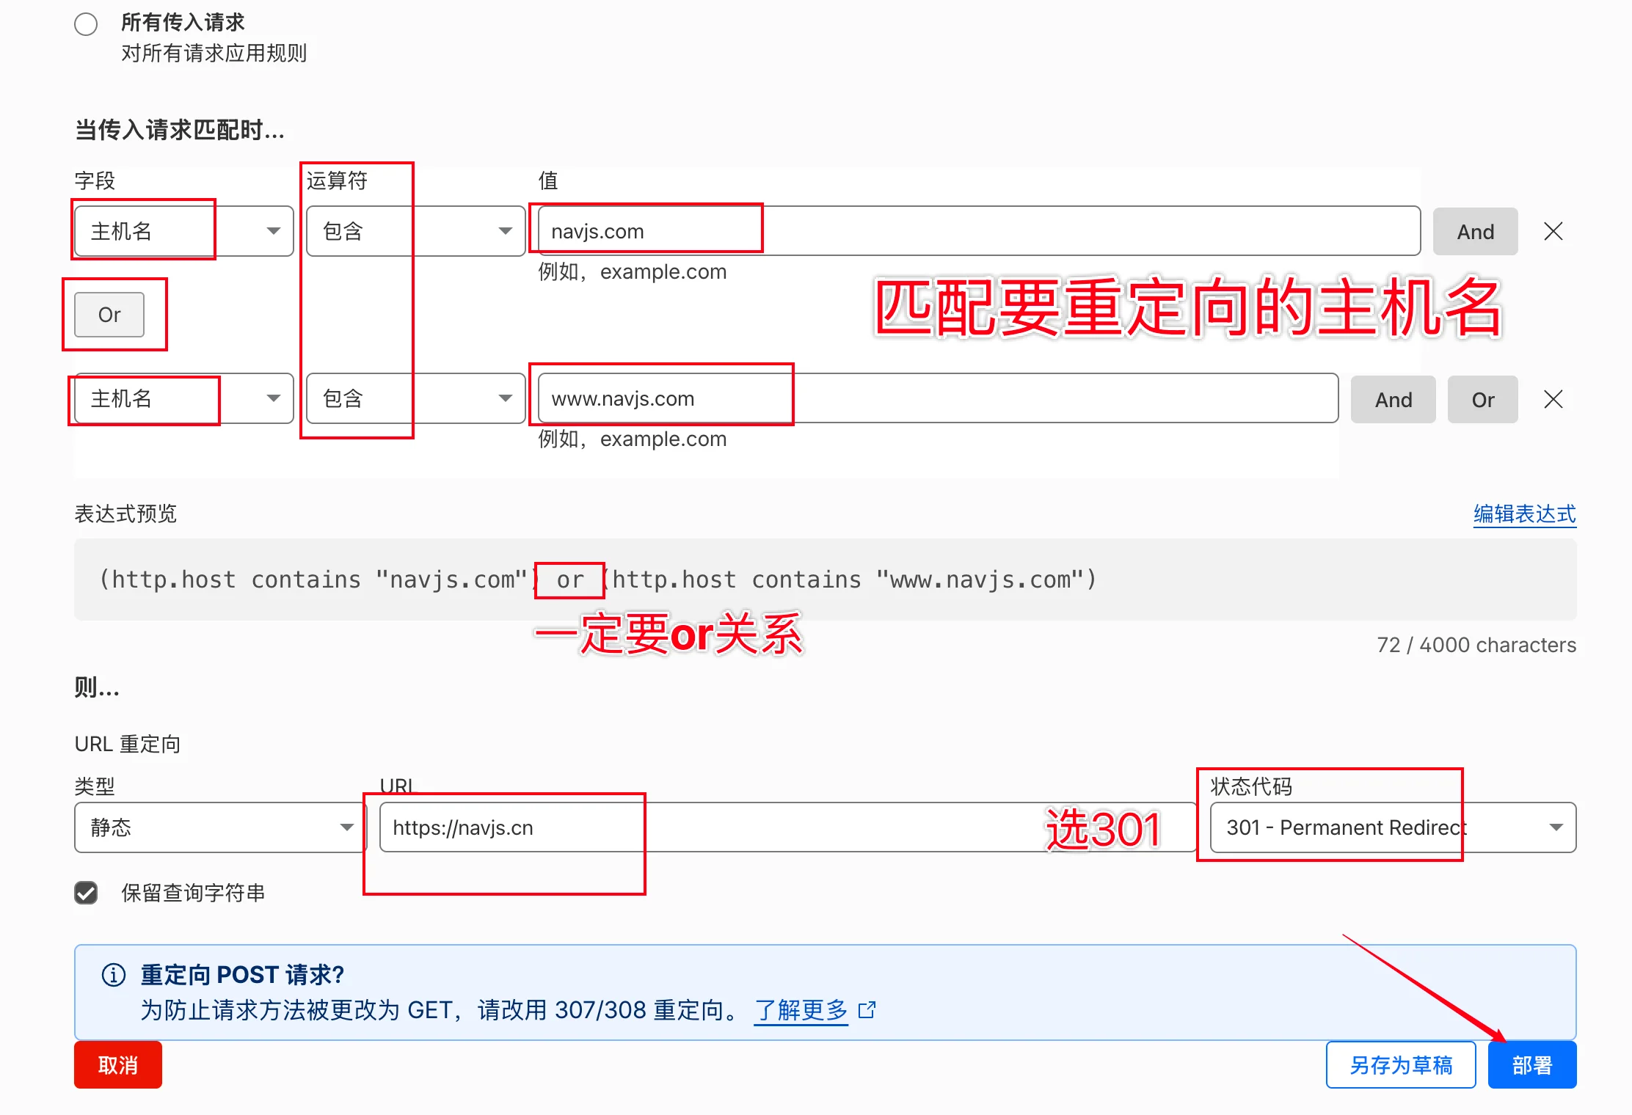Viewport: 1632px width, 1115px height.
Task: Open the 编辑表达式 link
Action: (x=1524, y=513)
